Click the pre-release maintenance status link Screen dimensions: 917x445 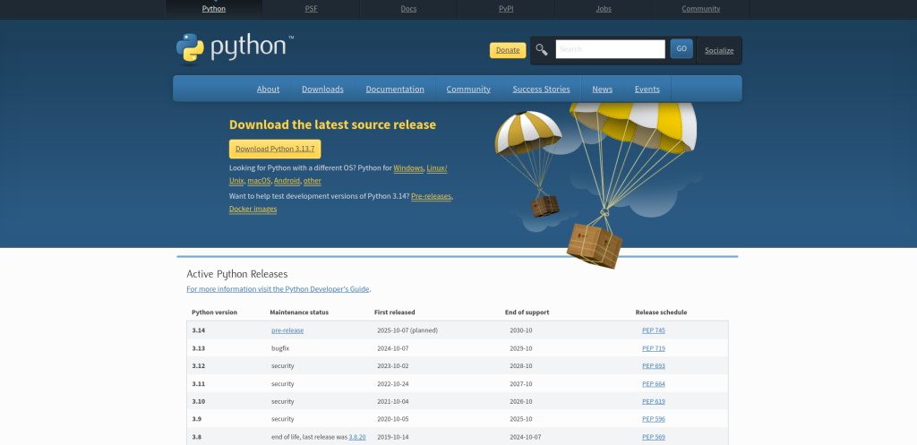287,330
